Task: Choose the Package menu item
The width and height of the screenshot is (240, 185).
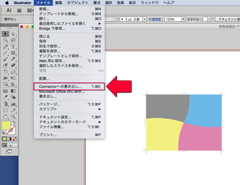Action: pyautogui.click(x=69, y=104)
